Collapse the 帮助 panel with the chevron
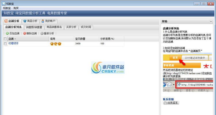This screenshot has width=216, height=115. click(x=211, y=21)
